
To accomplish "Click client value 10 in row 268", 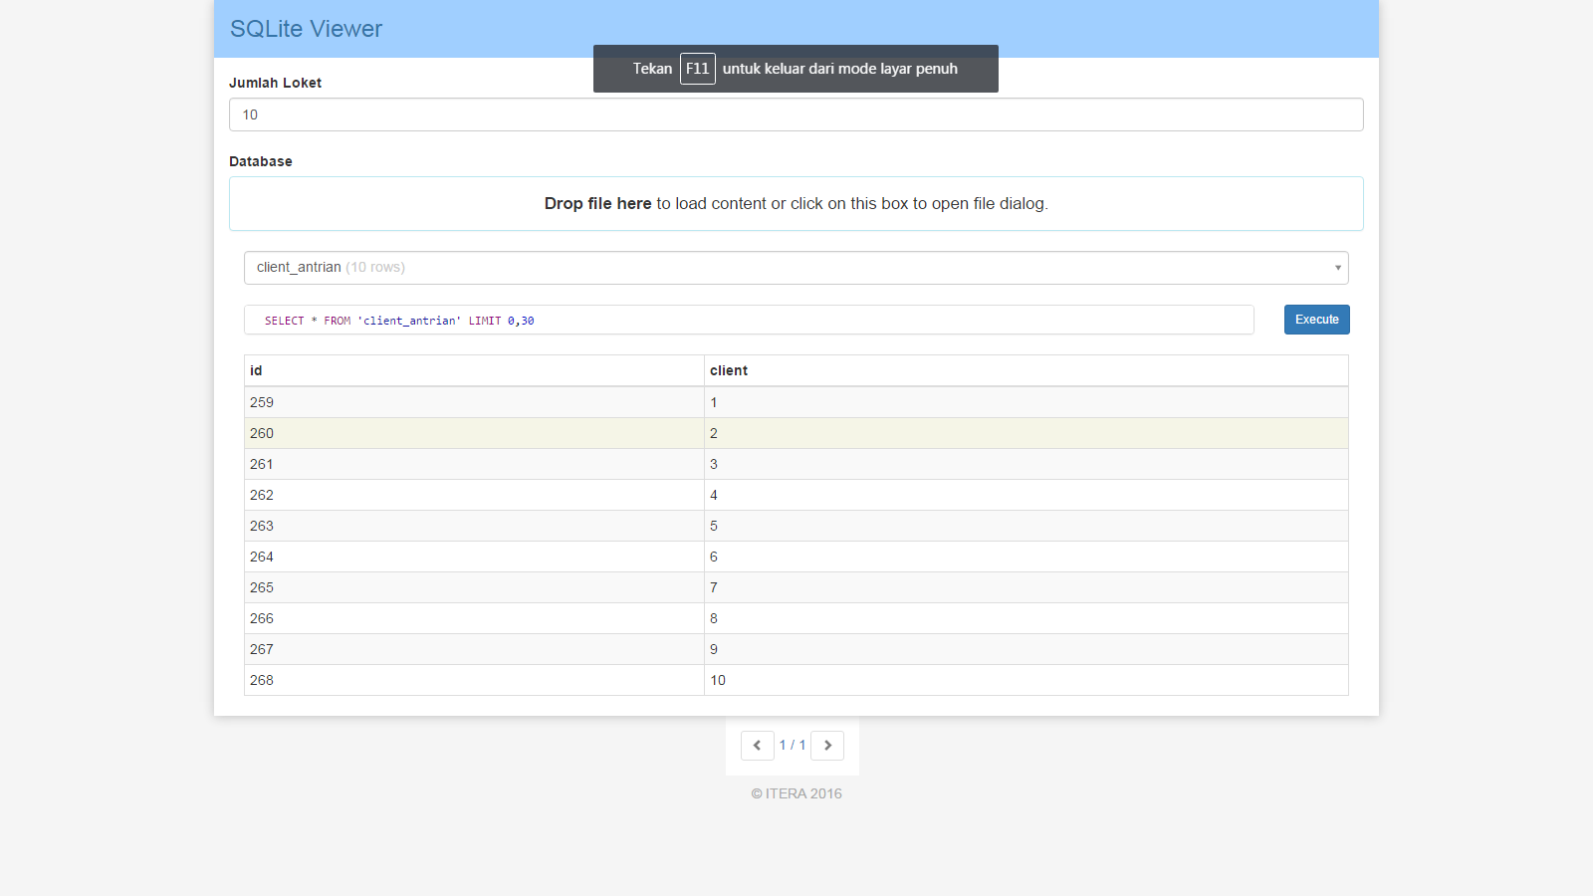I will [x=1026, y=680].
